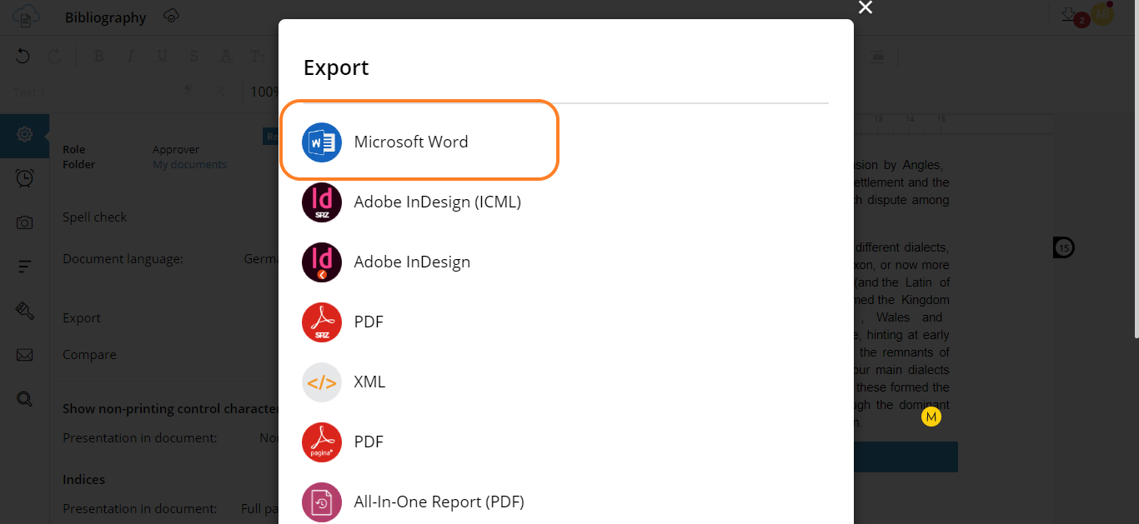Image resolution: width=1139 pixels, height=524 pixels.
Task: Open the Text 1 paragraph style box
Action: click(88, 92)
